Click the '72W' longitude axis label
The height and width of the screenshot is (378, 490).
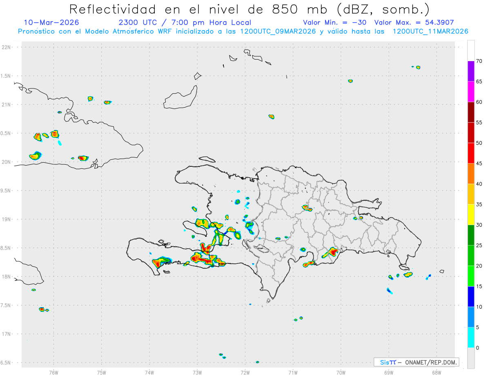pos(245,372)
